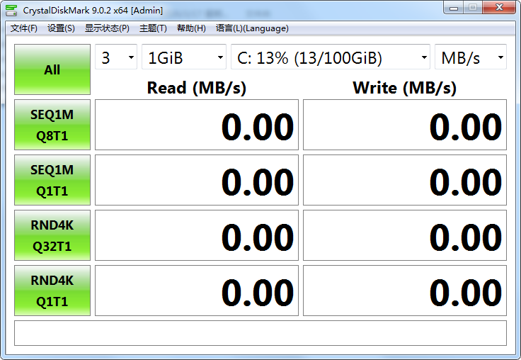
Task: Run the SEQ1M Q1T1 benchmark
Action: point(52,180)
